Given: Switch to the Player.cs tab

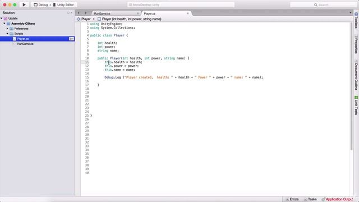Looking at the screenshot, I should [x=150, y=13].
